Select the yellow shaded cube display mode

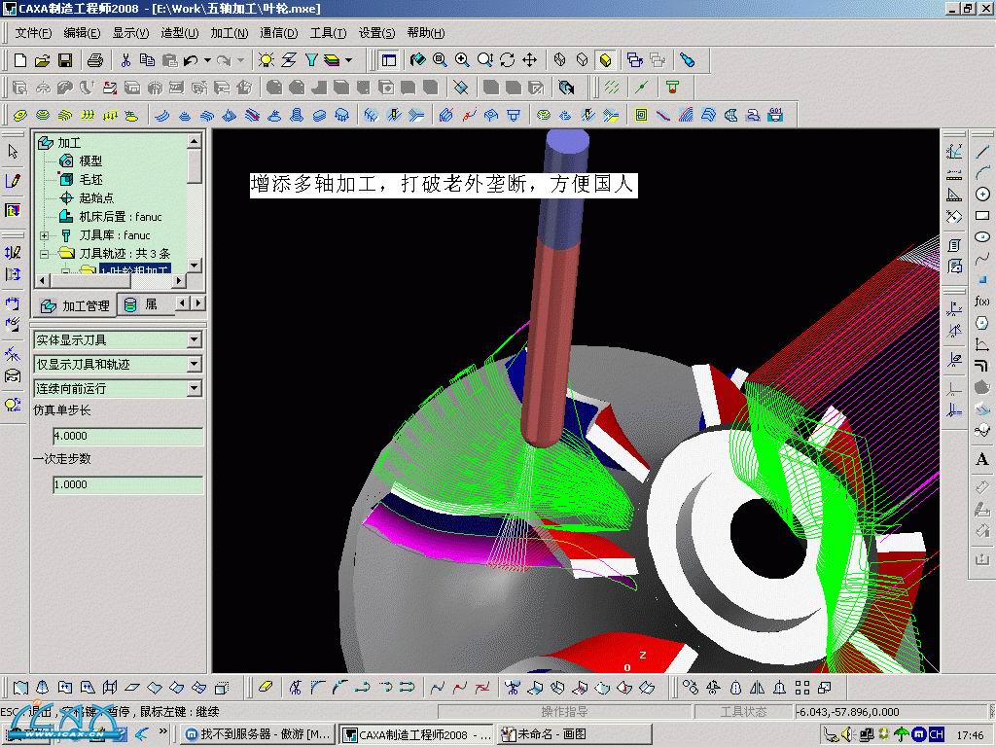coord(605,60)
